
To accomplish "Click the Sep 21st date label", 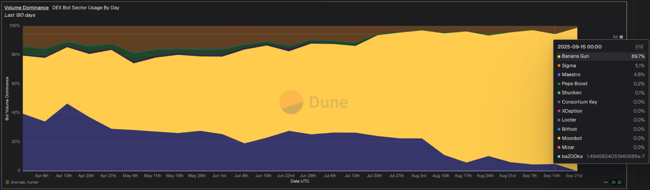I will pyautogui.click(x=574, y=176).
